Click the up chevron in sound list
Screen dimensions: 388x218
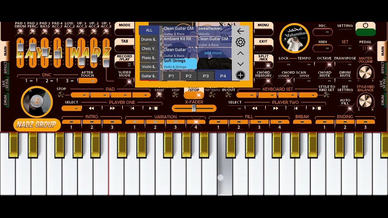tap(240, 54)
